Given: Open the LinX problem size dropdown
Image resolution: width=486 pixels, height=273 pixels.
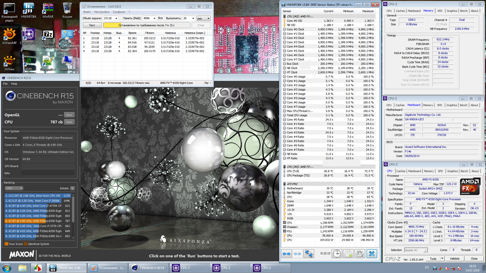Looking at the screenshot, I should click(116, 18).
